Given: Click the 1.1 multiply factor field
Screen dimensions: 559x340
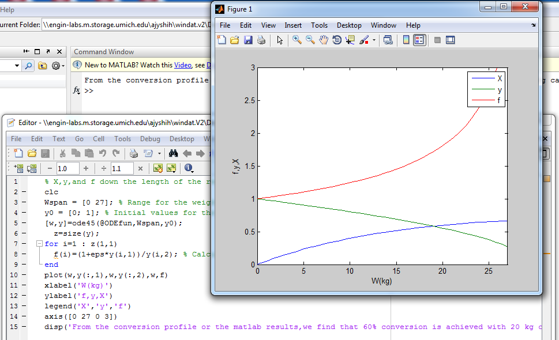Looking at the screenshot, I should coord(122,168).
